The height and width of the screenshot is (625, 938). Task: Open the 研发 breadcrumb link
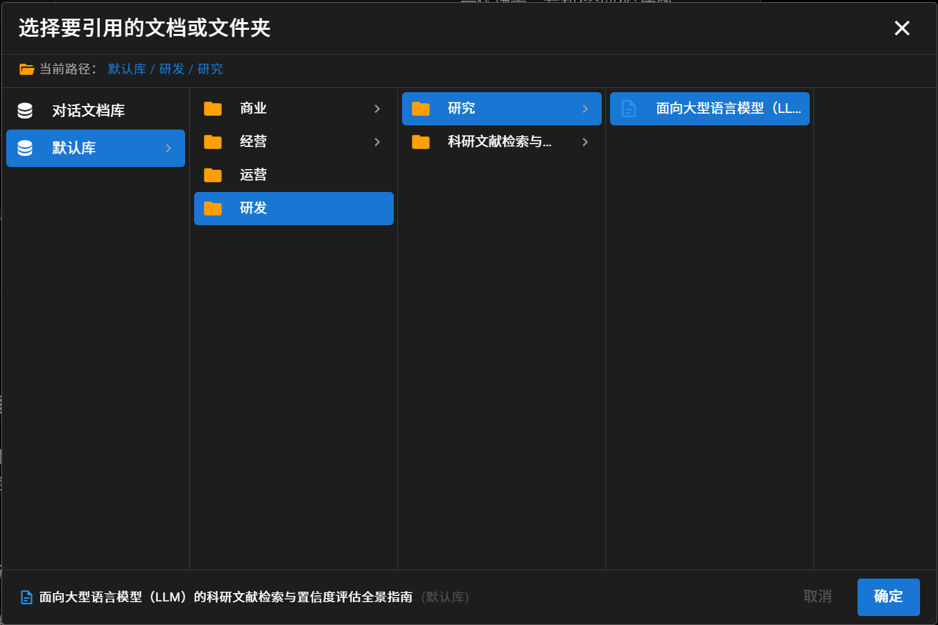click(x=172, y=69)
